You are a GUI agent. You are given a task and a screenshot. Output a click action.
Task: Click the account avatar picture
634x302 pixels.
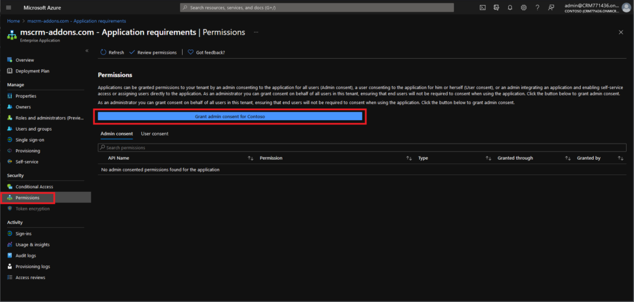[627, 7]
